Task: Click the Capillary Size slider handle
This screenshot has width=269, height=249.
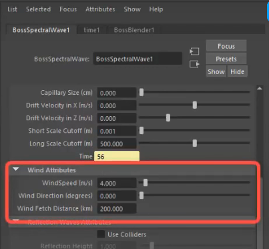Action: (142, 92)
